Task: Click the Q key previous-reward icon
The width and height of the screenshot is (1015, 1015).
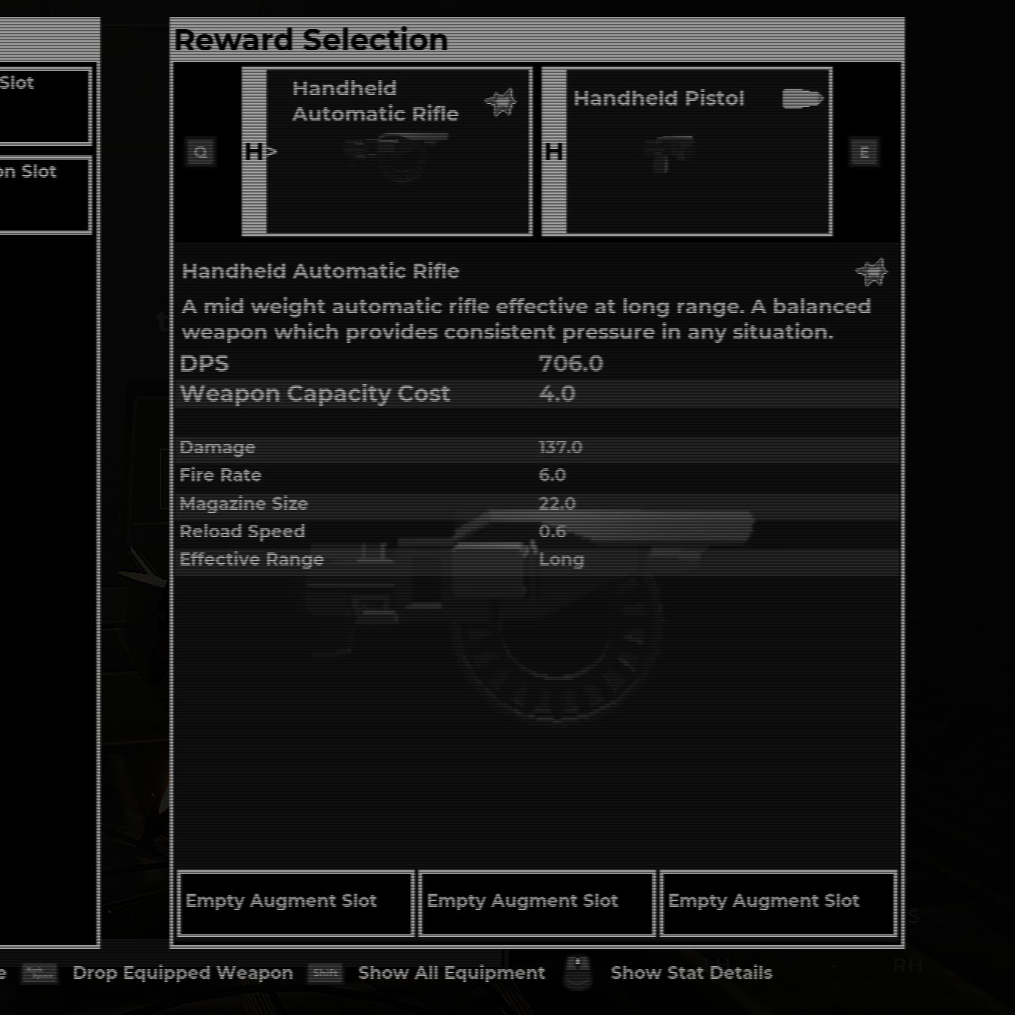Action: [x=201, y=153]
